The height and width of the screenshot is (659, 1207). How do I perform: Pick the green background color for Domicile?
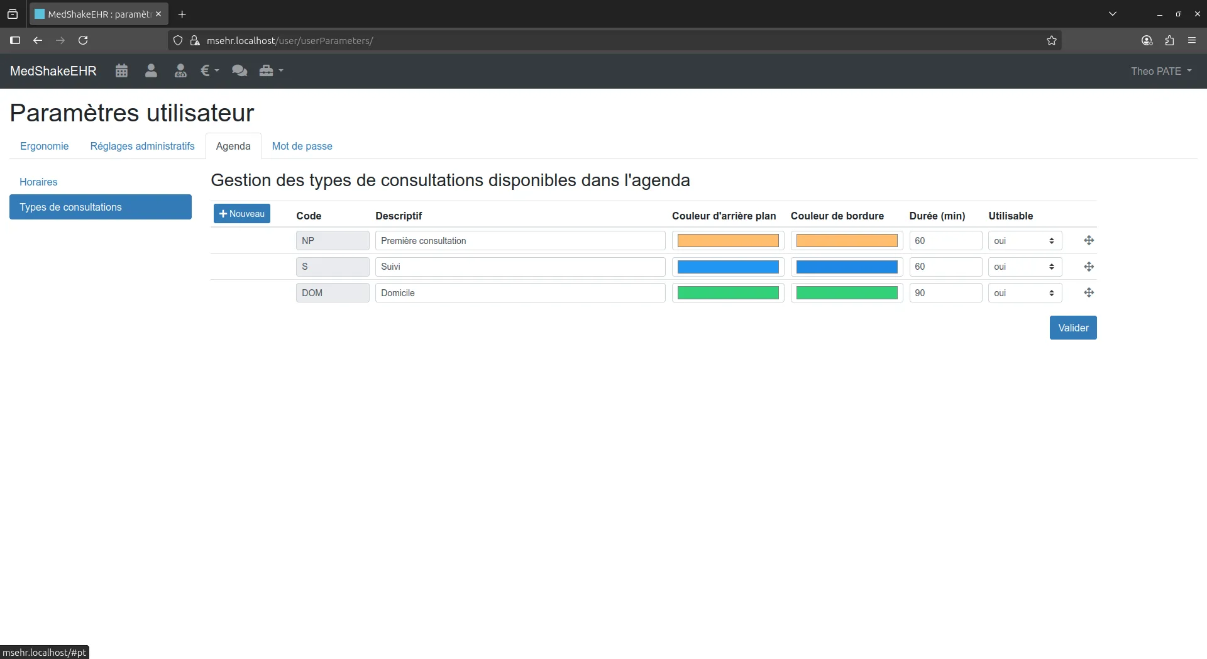pos(727,293)
